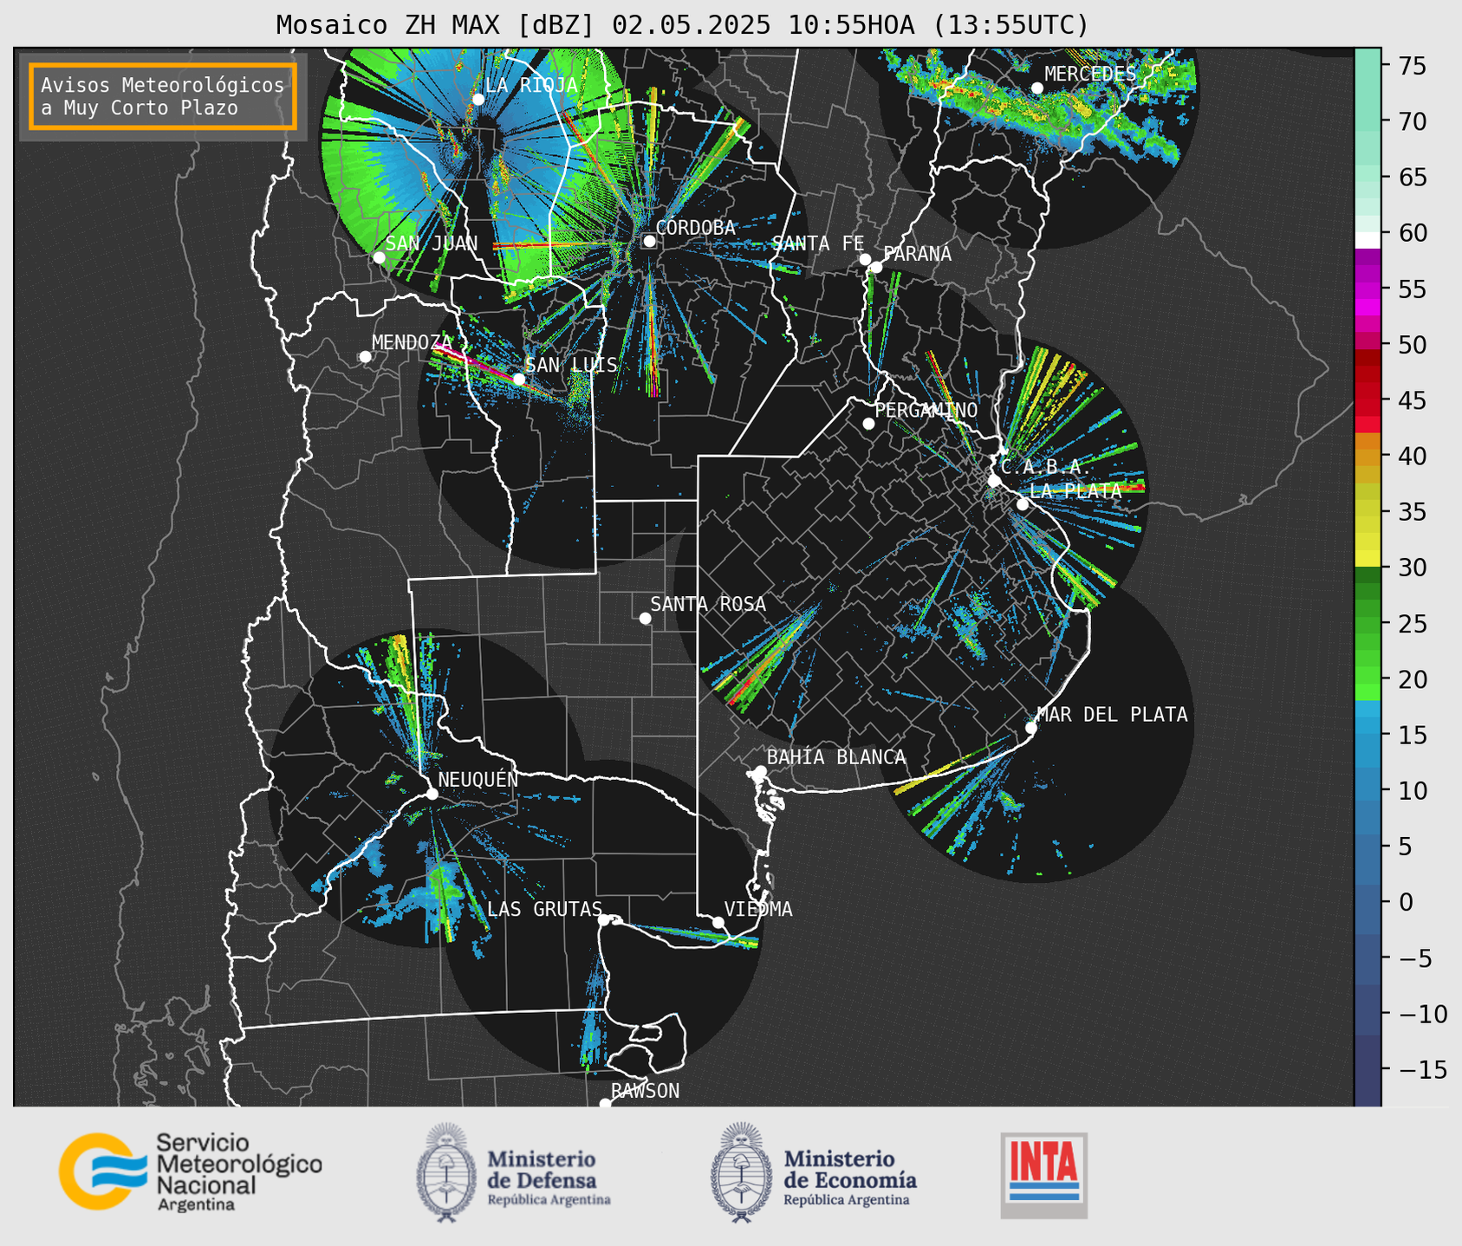This screenshot has width=1462, height=1246.
Task: Click the MENDOZA map label
Action: coord(413,342)
